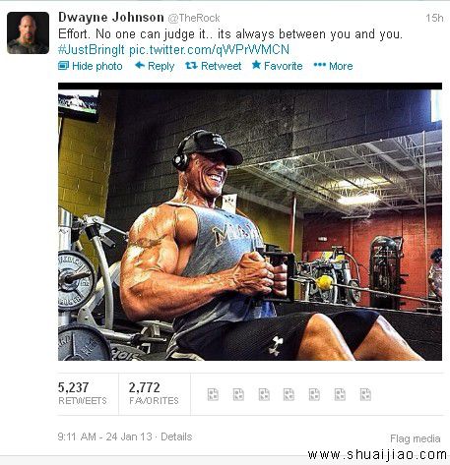Click the Dwayne Johnson name link

pos(111,18)
